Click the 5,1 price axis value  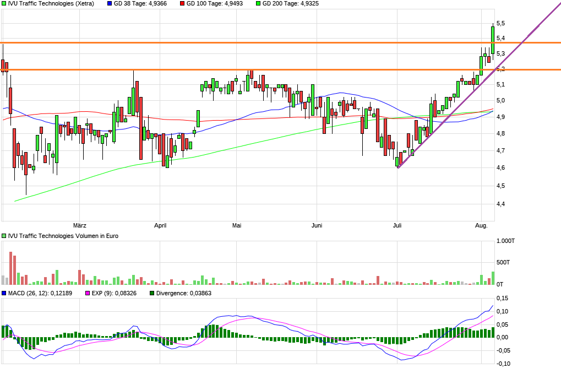501,84
